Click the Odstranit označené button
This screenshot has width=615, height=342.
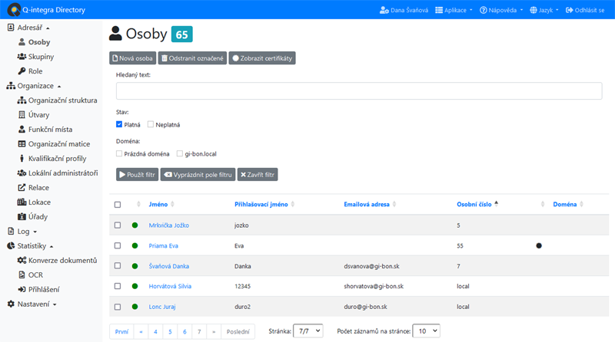pyautogui.click(x=193, y=58)
